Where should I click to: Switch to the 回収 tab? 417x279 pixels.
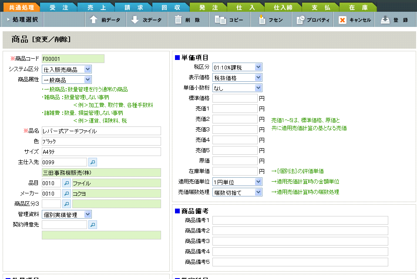[x=171, y=7]
